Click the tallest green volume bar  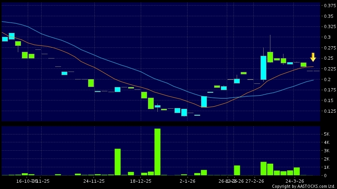tap(157, 152)
